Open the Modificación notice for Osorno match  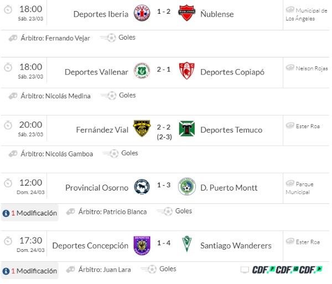click(30, 213)
